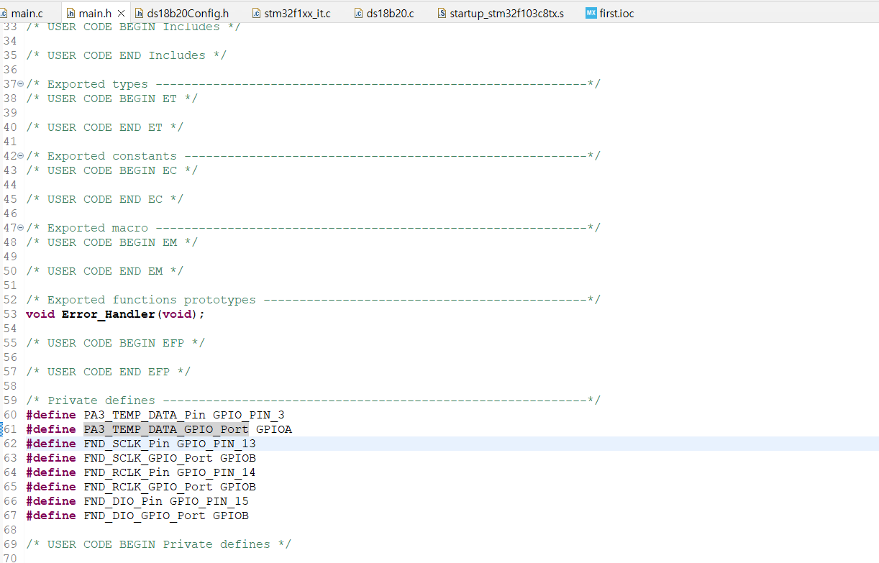
Task: Click PA3_TEMP_DATA_Pin on line 60
Action: click(145, 415)
